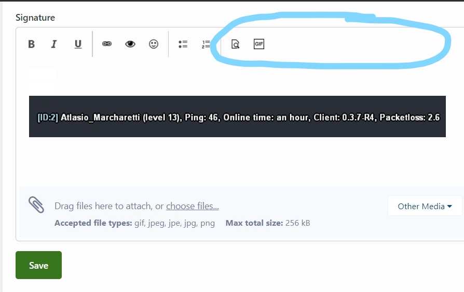The image size is (464, 292).
Task: Open the emoji picker smiley icon
Action: pos(154,44)
